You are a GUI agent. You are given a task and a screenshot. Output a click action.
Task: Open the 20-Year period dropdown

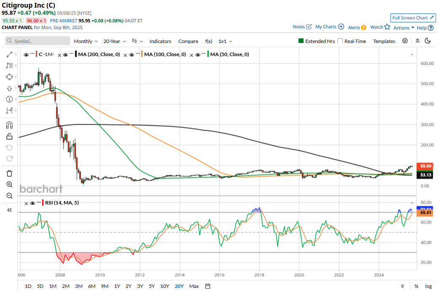(115, 41)
